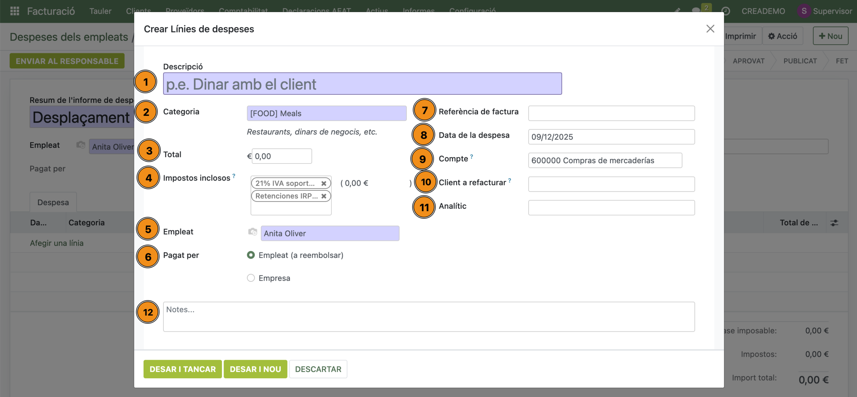The width and height of the screenshot is (857, 397).
Task: Open the Tauler menu item
Action: coord(100,11)
